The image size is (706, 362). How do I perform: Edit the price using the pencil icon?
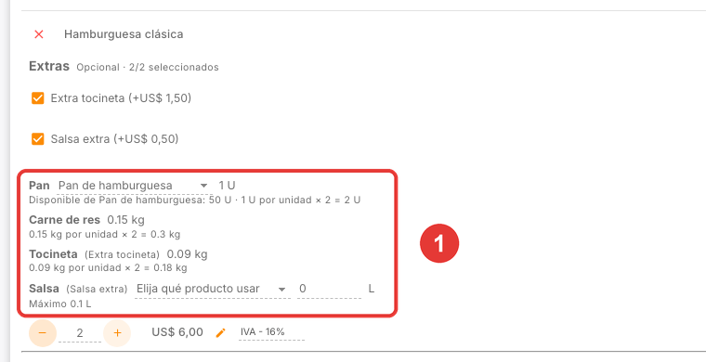[221, 333]
